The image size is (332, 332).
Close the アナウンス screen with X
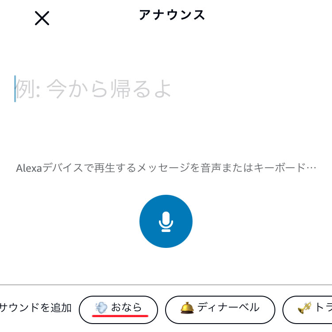pyautogui.click(x=42, y=18)
